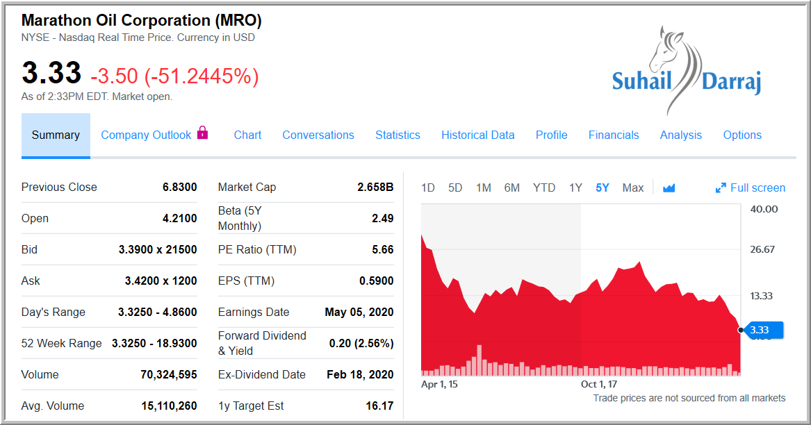Set chart range to 1D
811x425 pixels.
click(428, 187)
